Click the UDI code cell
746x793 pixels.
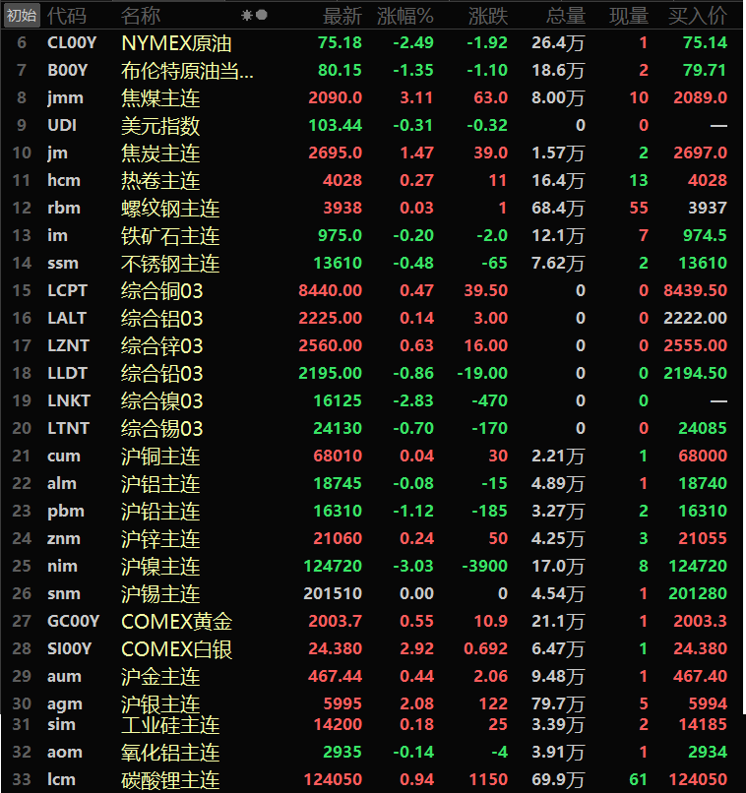pos(62,125)
